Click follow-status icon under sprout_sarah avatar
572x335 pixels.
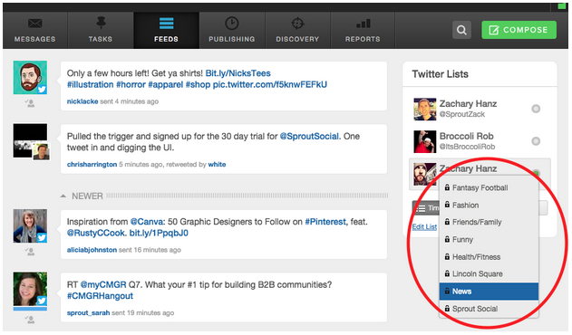30,320
